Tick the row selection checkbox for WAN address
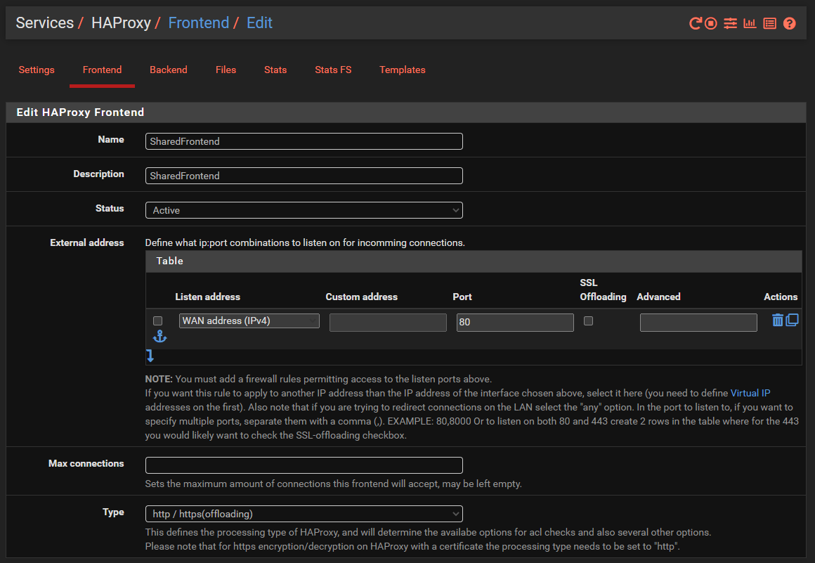The image size is (815, 563). coord(158,321)
